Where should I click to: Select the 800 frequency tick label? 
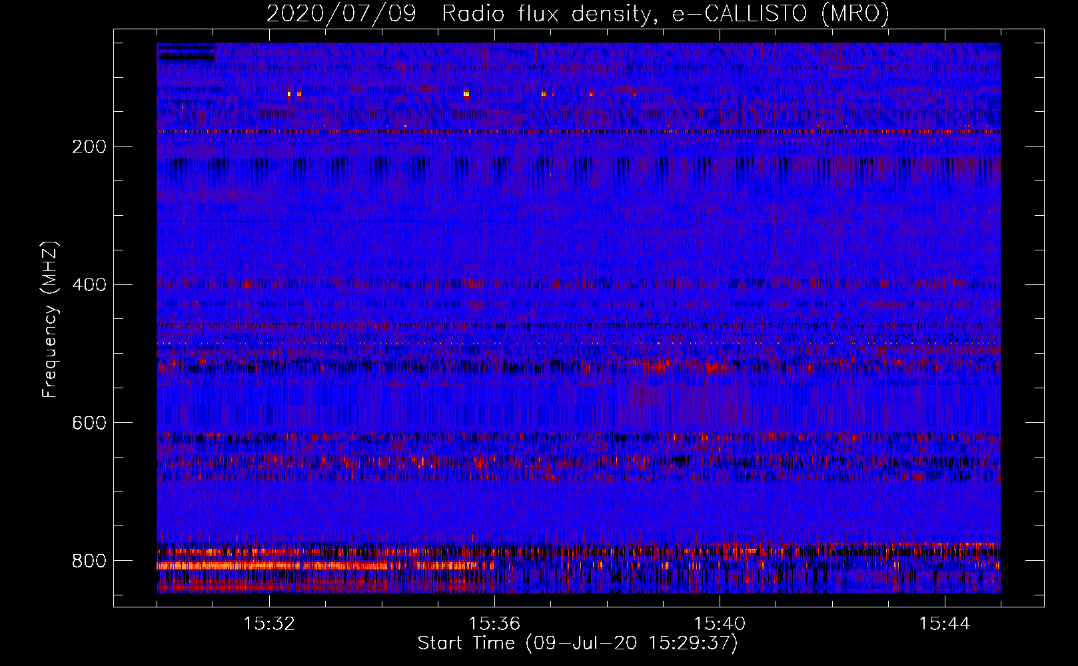(89, 561)
